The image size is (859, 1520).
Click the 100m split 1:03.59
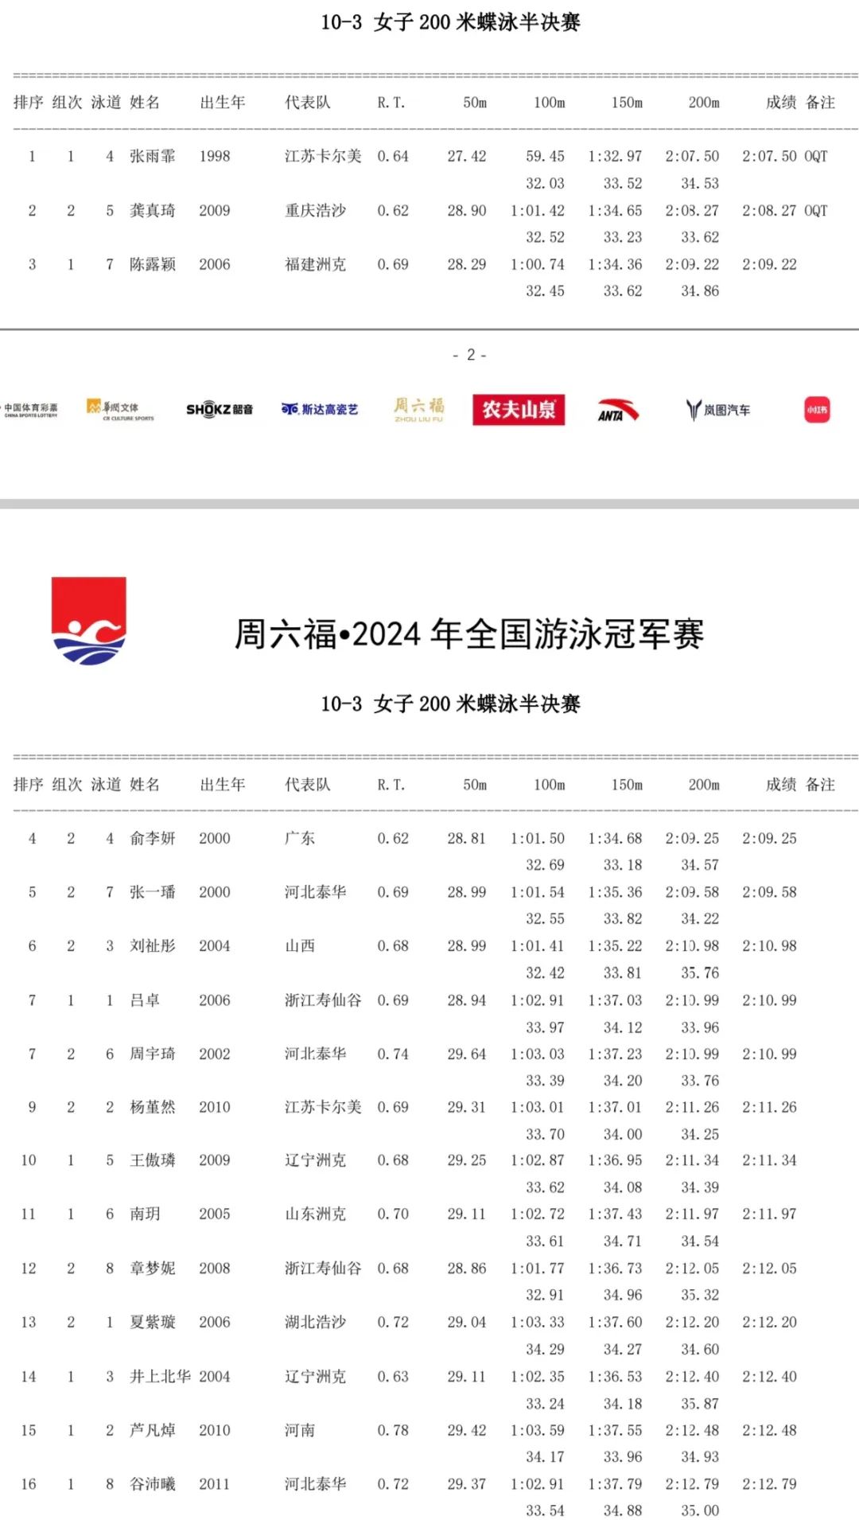pos(538,1430)
